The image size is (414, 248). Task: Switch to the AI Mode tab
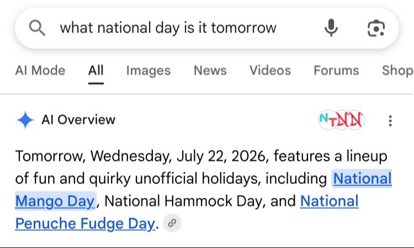coord(40,71)
